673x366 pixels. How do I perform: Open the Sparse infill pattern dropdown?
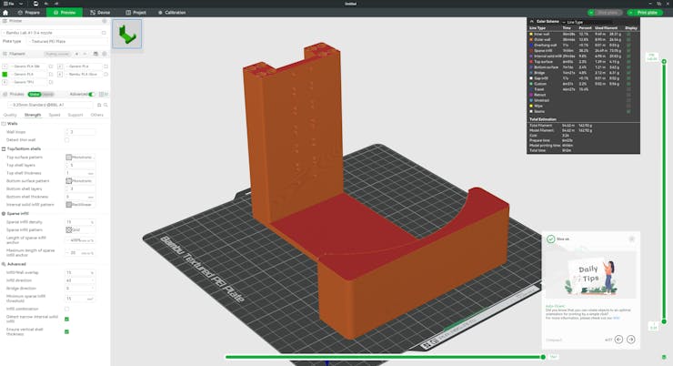[80, 230]
